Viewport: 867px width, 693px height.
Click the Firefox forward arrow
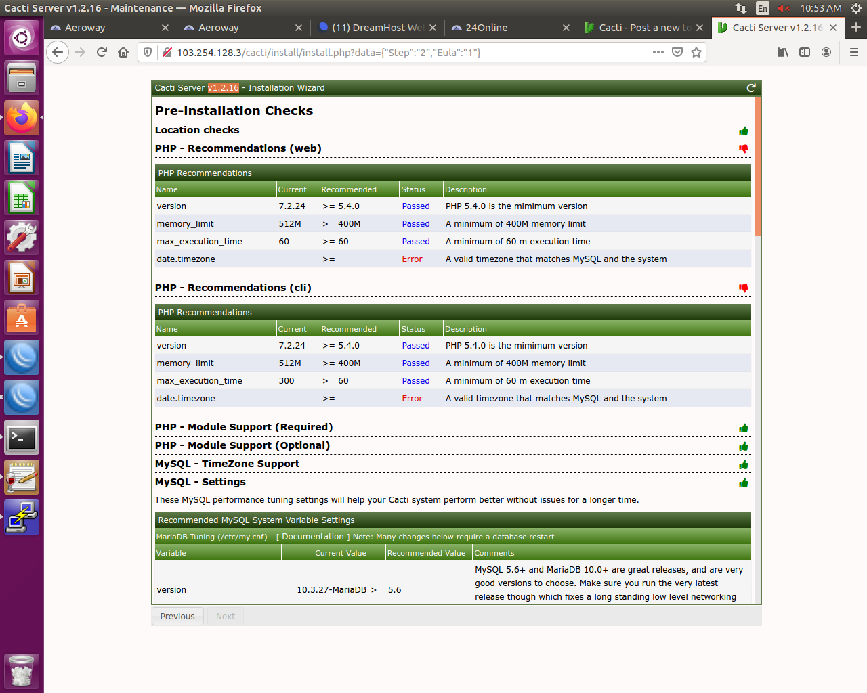point(80,52)
